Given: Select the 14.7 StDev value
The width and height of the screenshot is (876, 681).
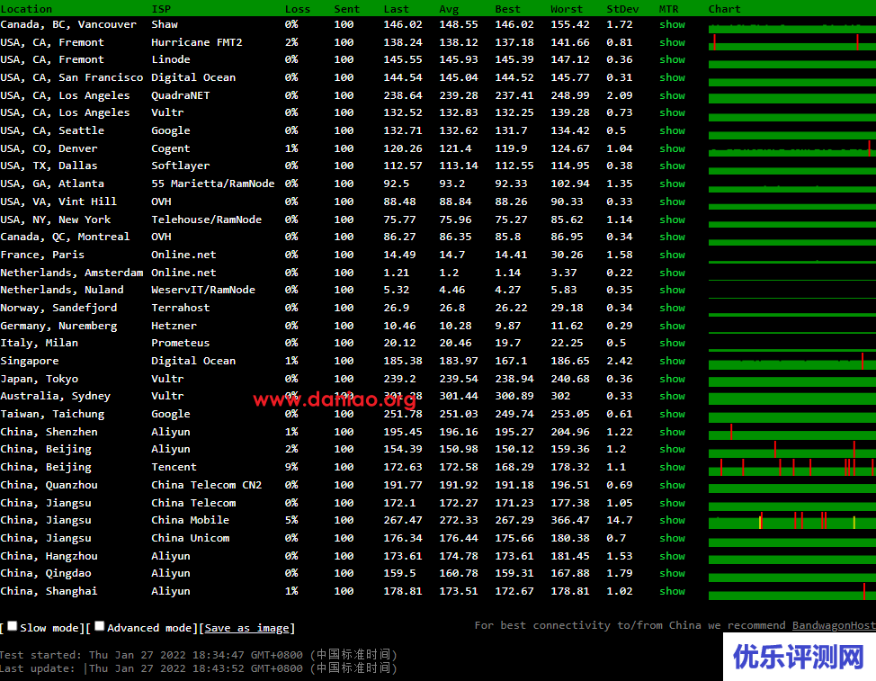Looking at the screenshot, I should [x=620, y=520].
